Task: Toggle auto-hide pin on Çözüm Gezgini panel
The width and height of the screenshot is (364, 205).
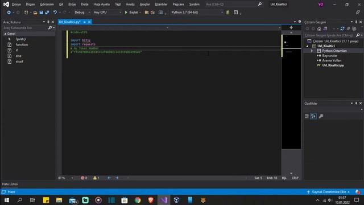Action: tap(356, 22)
